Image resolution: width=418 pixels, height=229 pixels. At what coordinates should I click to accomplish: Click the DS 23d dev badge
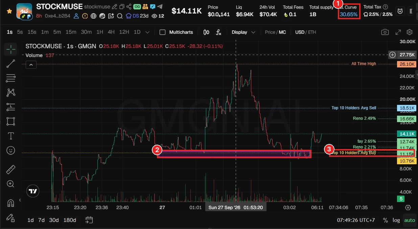click(137, 16)
